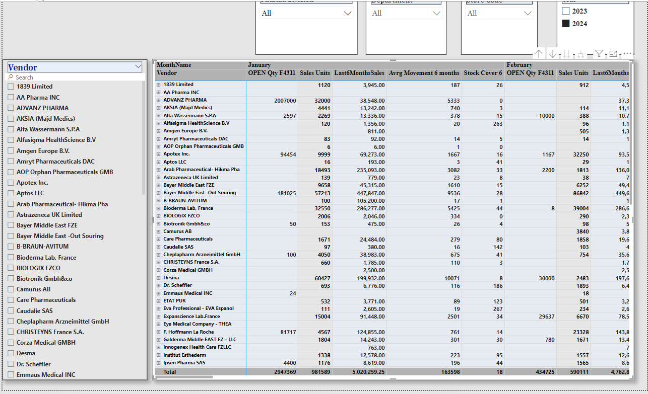Expand the Apotex Inc. matrix row

click(158, 154)
